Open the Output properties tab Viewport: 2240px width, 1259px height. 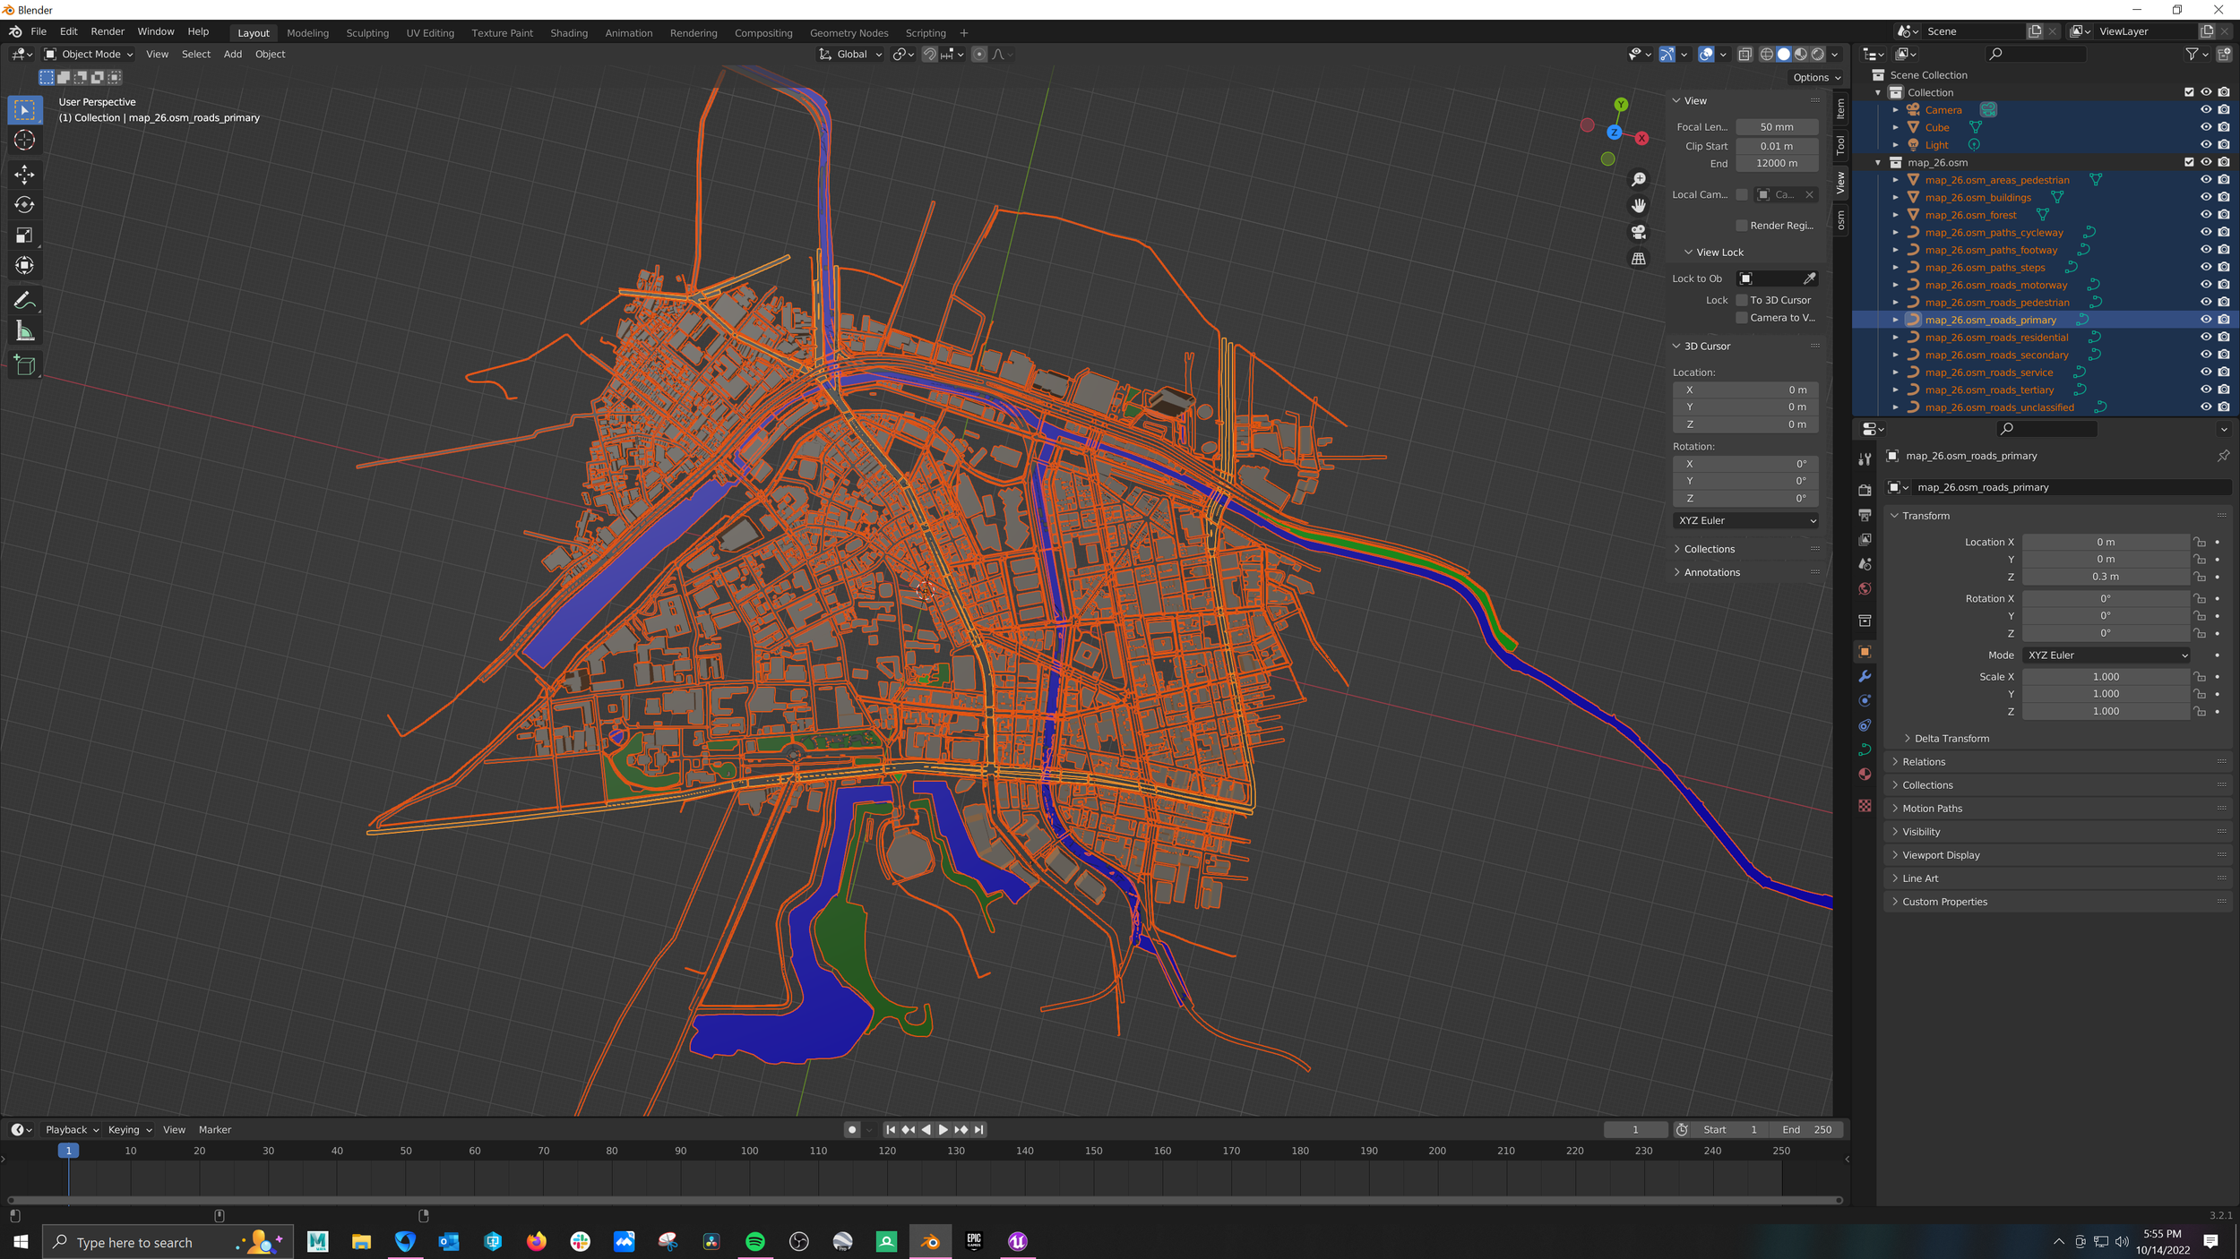[1865, 515]
